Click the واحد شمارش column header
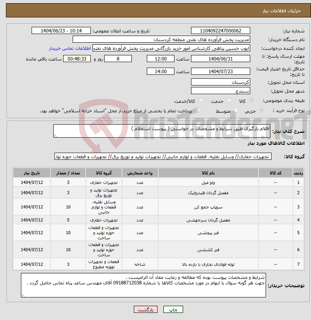The image size is (311, 320). pos(140,173)
